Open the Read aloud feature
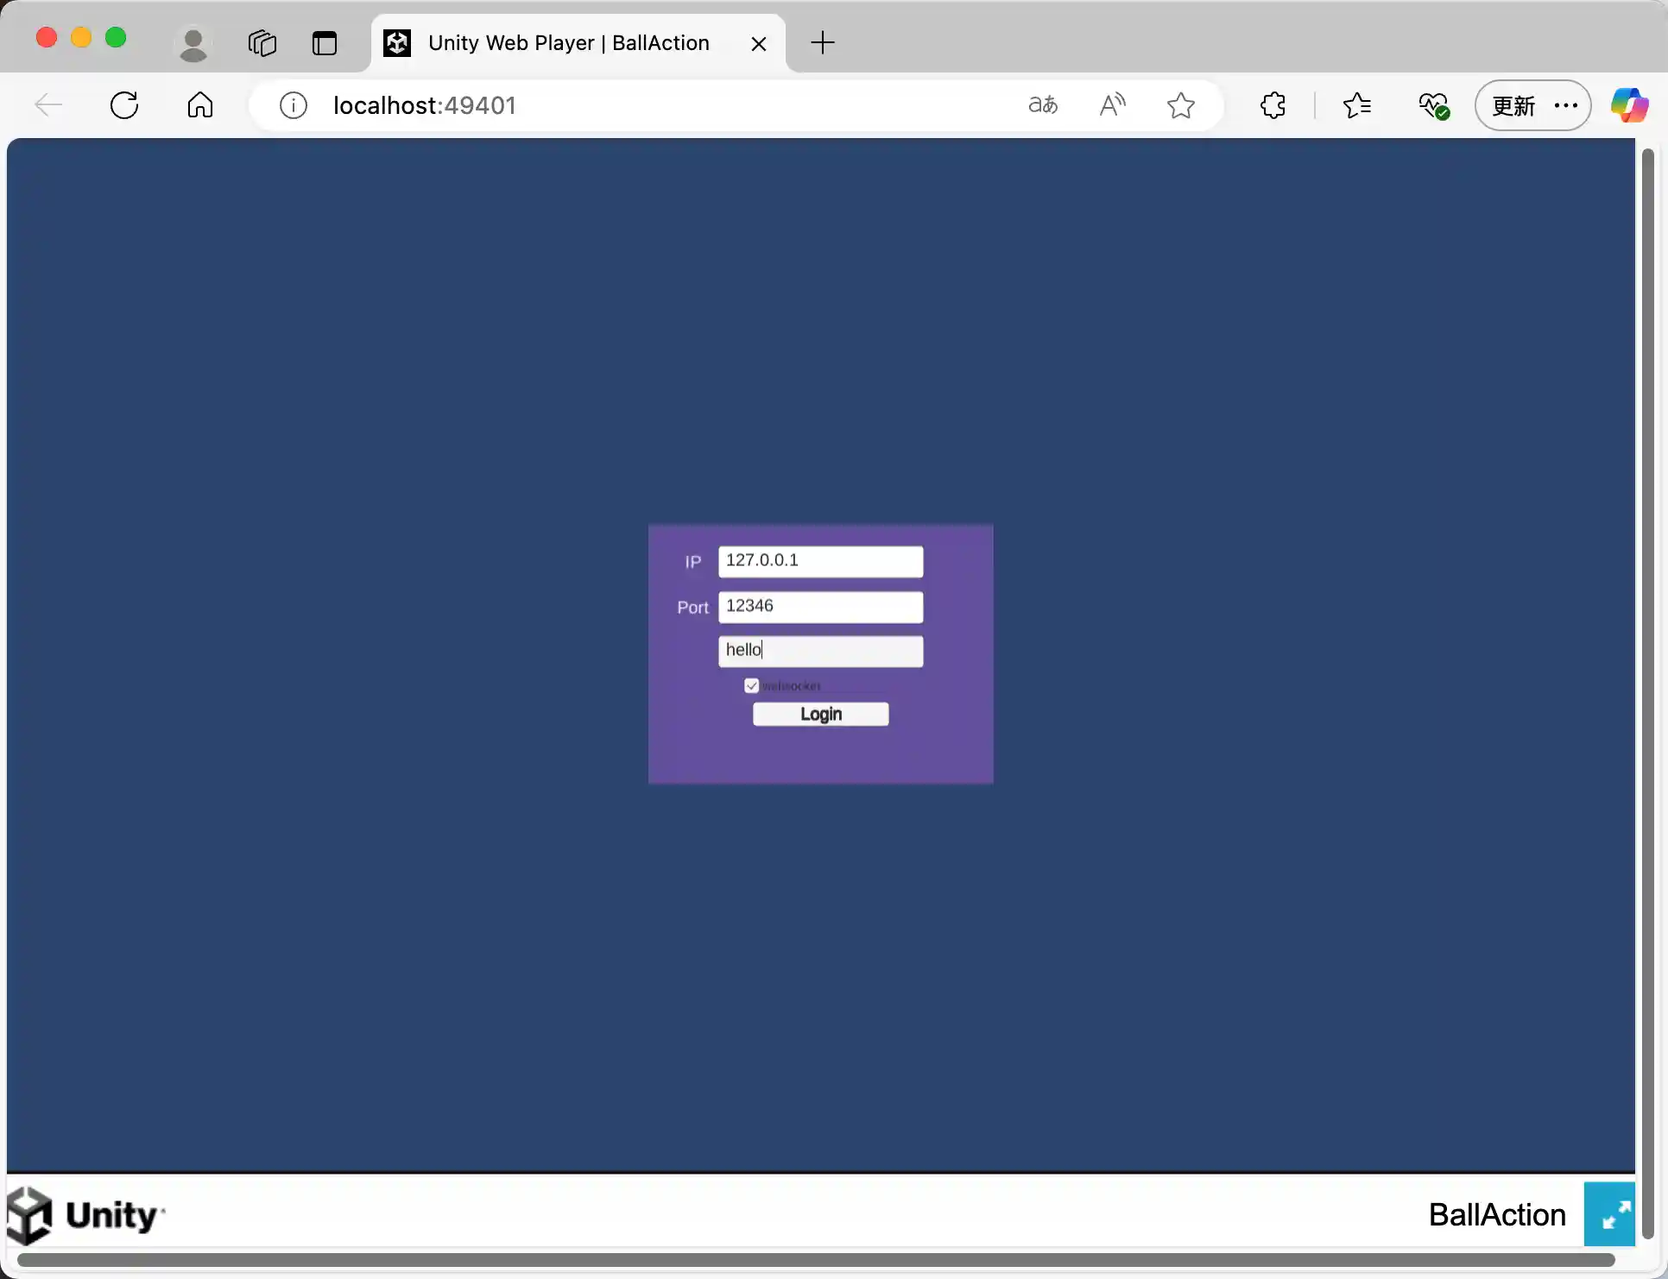Image resolution: width=1668 pixels, height=1279 pixels. tap(1112, 105)
